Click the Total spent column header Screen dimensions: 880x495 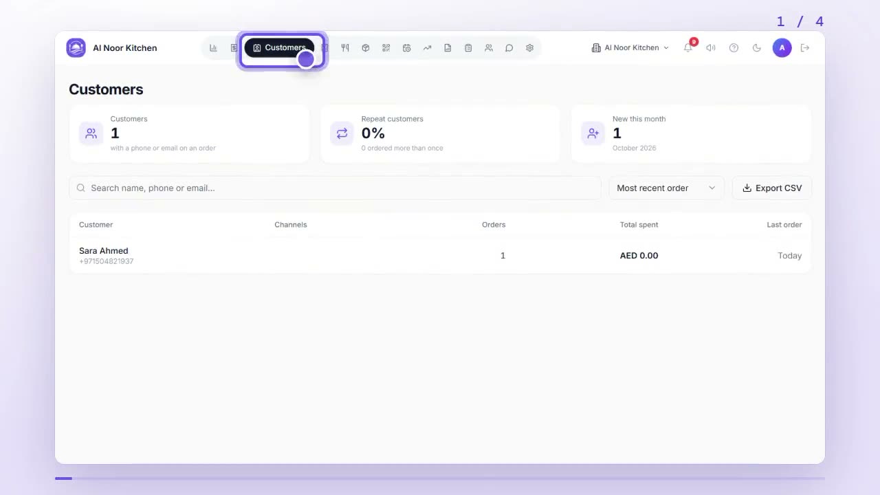(x=639, y=225)
